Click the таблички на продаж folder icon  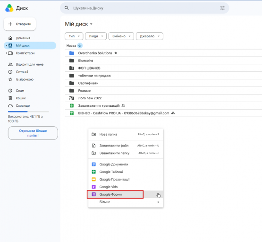72,76
